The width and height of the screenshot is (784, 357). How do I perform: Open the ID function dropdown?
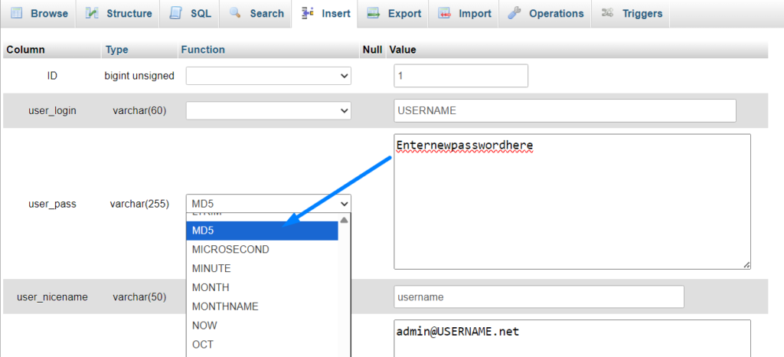tap(269, 76)
